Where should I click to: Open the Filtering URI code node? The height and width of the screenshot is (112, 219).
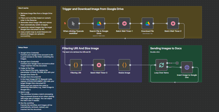[76, 65]
